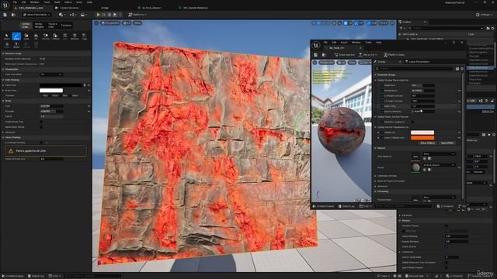
Task: Open Output Log in main status bar
Action: click(36, 276)
